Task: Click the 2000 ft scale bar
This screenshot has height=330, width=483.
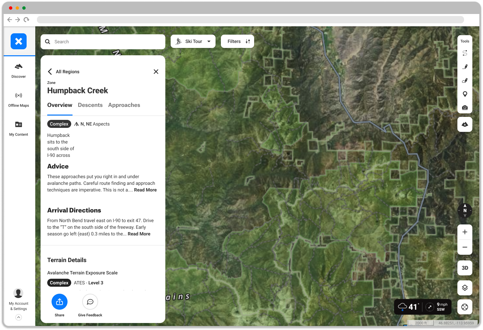Action: tap(421, 323)
